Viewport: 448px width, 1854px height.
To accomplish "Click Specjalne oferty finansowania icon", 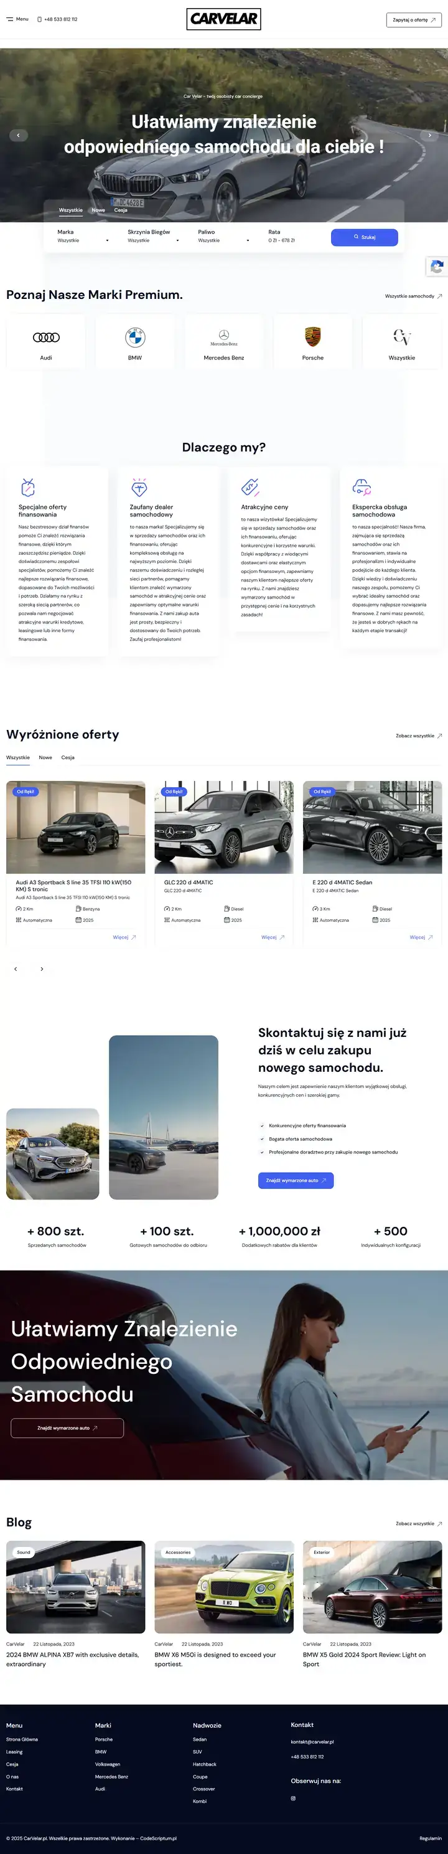I will (x=27, y=487).
